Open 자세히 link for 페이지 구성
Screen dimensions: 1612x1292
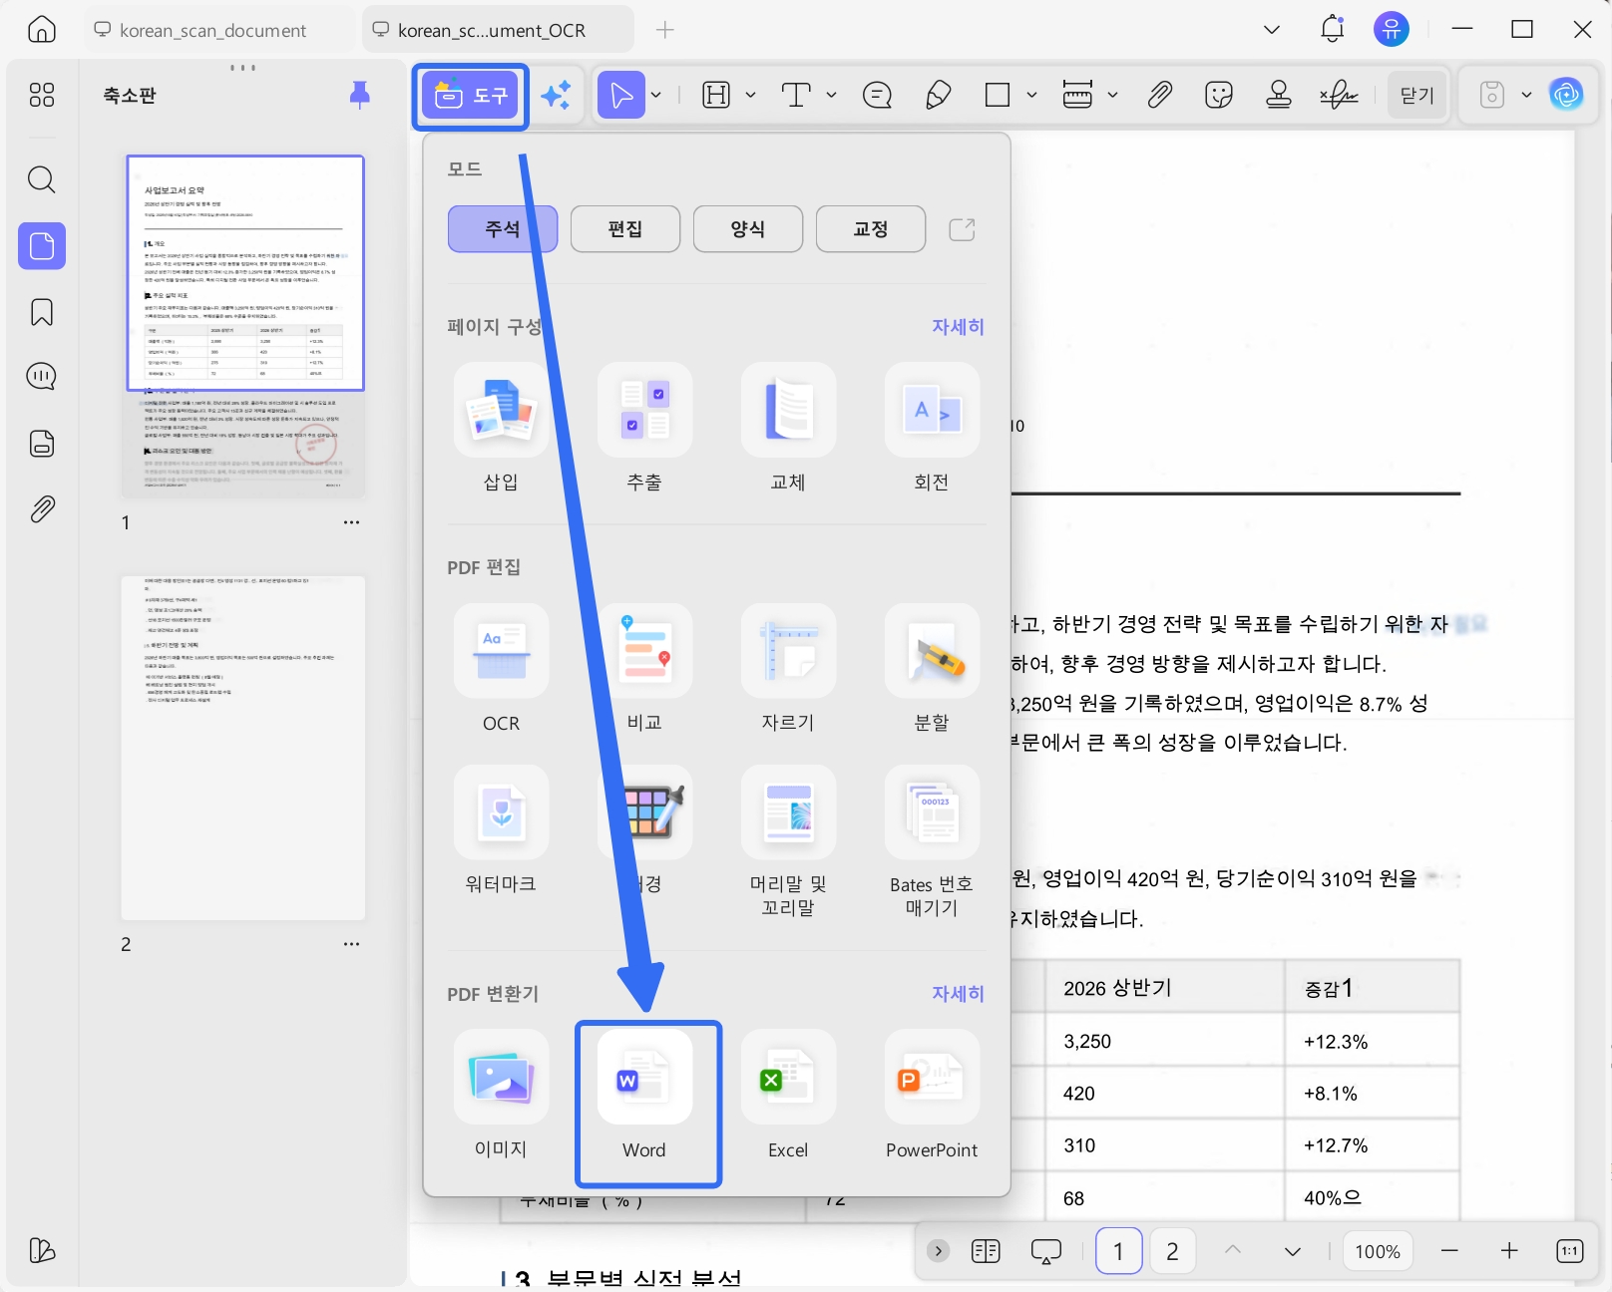point(958,327)
